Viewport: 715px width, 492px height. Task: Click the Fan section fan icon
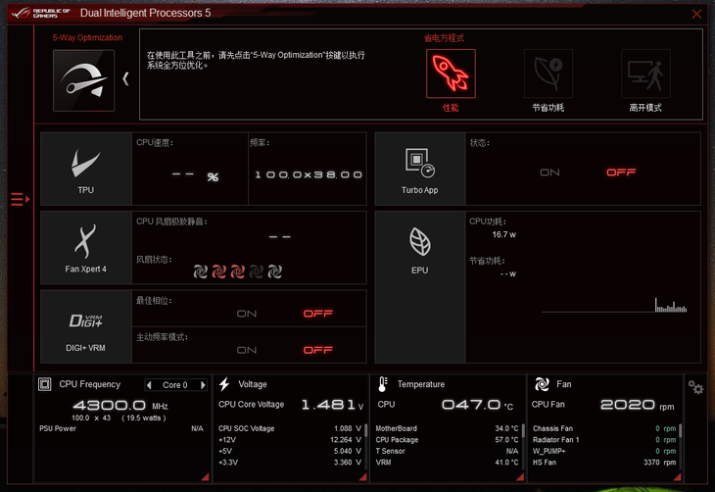pos(542,384)
